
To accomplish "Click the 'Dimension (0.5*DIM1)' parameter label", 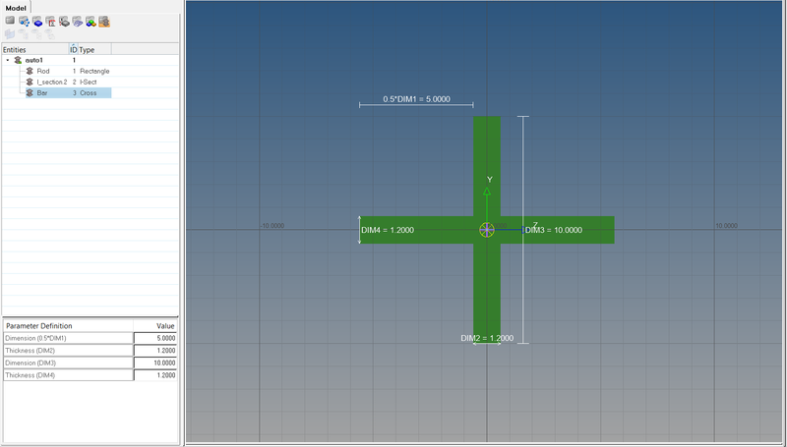I will pyautogui.click(x=35, y=338).
